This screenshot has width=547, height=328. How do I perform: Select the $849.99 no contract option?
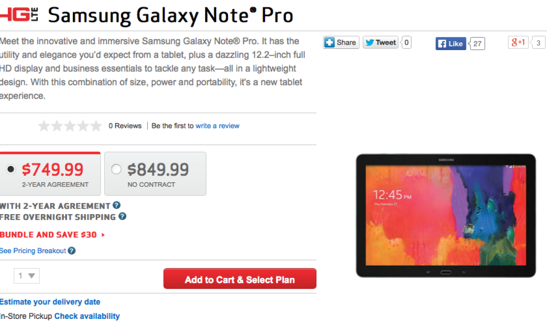coord(116,169)
